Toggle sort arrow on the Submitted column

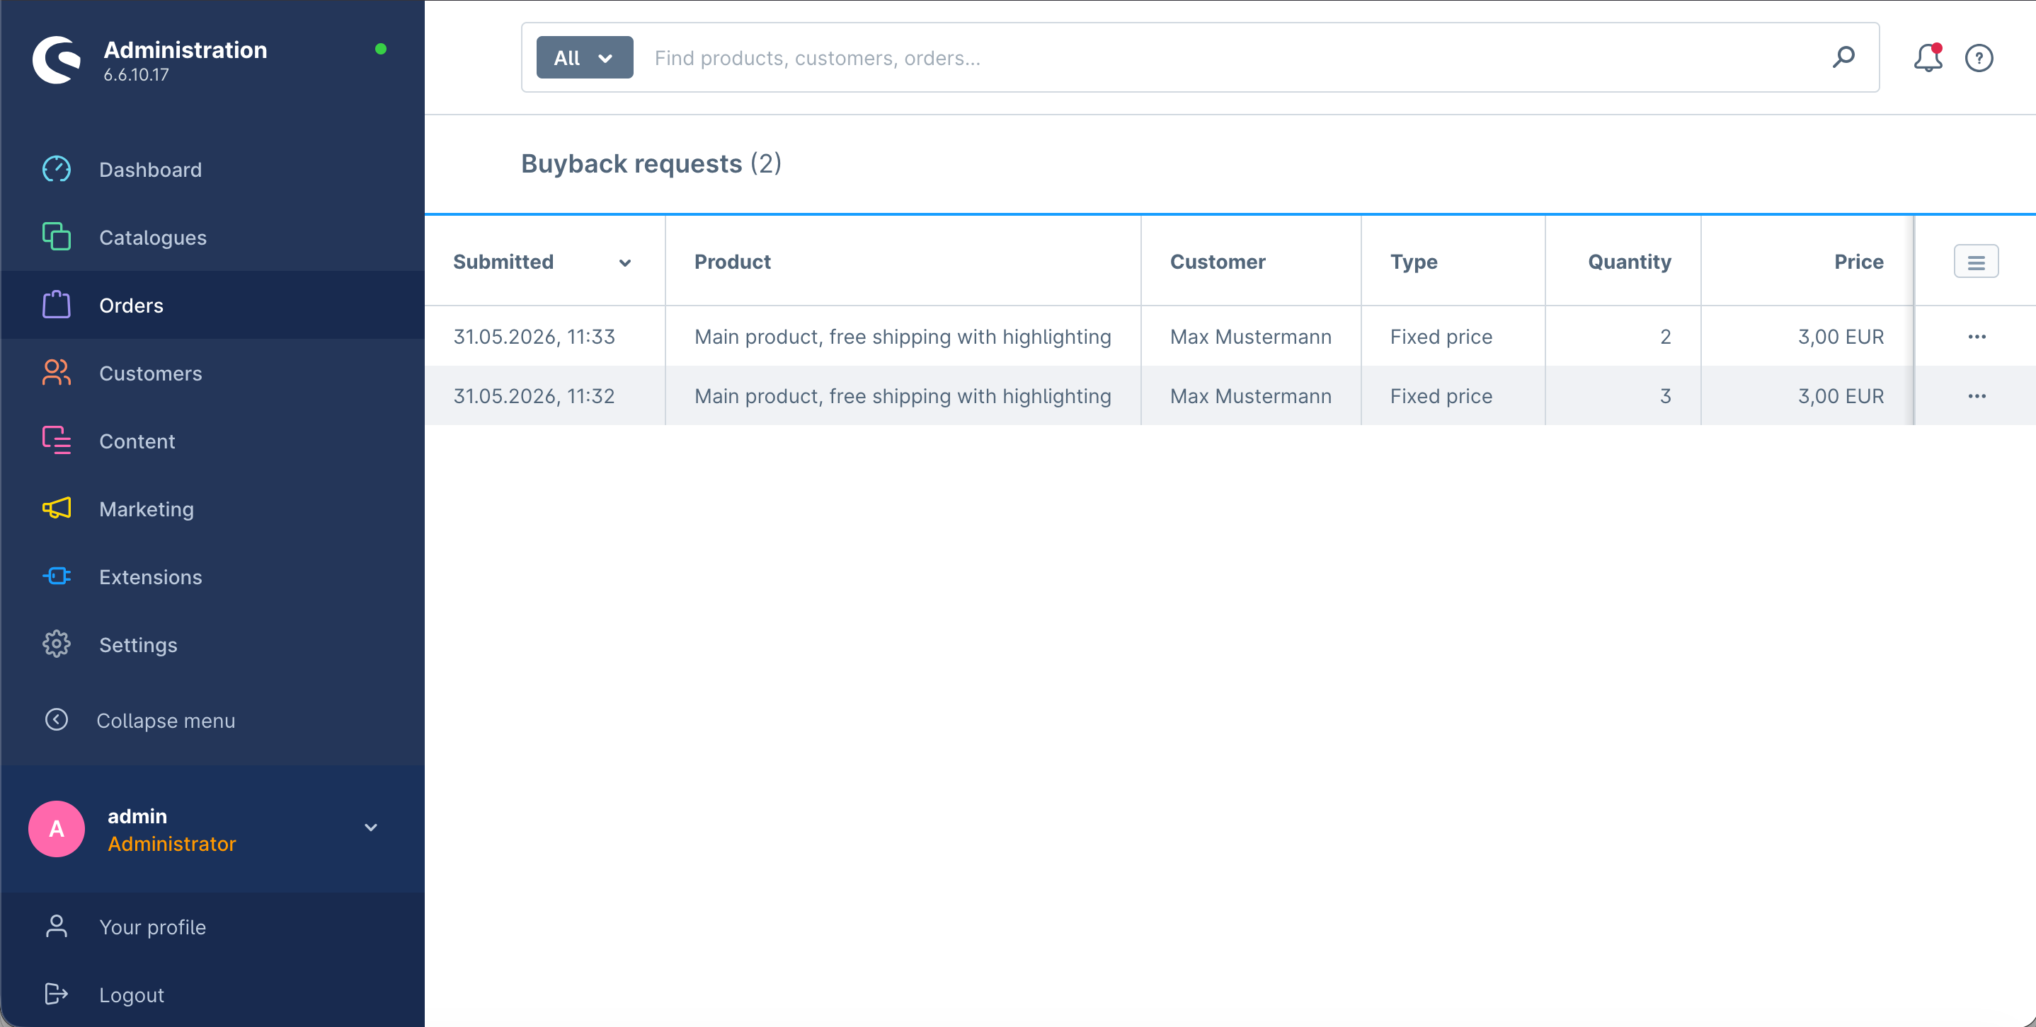pyautogui.click(x=624, y=263)
